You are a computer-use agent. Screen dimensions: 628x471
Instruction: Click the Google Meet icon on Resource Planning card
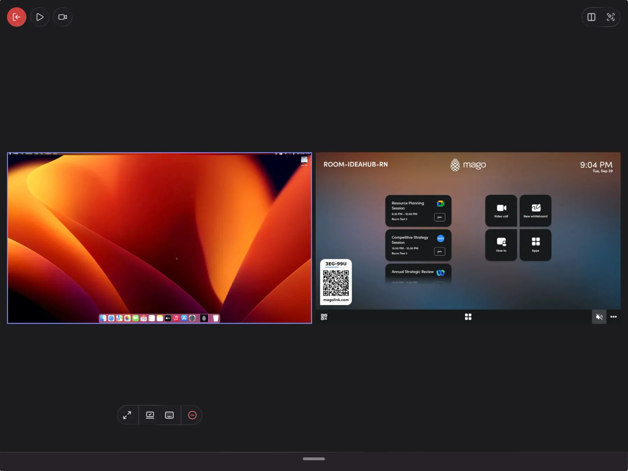441,203
